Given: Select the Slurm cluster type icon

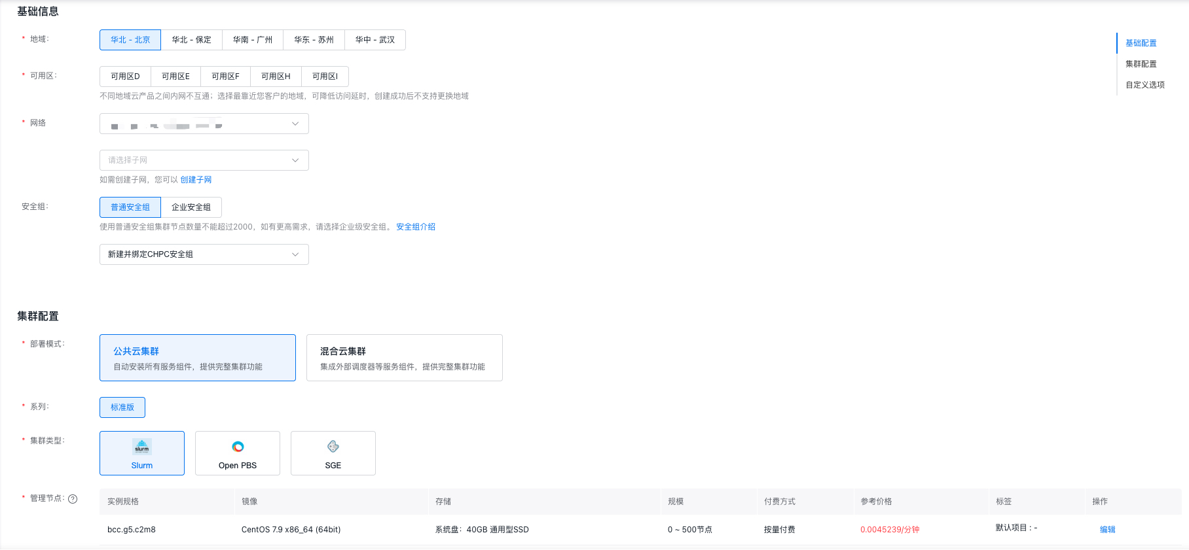Looking at the screenshot, I should (142, 447).
